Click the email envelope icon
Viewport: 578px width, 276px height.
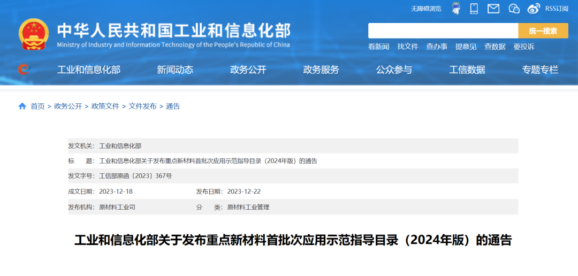coord(493,9)
